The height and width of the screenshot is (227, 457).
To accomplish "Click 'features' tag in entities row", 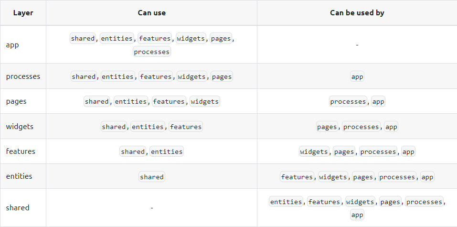I will (x=297, y=177).
